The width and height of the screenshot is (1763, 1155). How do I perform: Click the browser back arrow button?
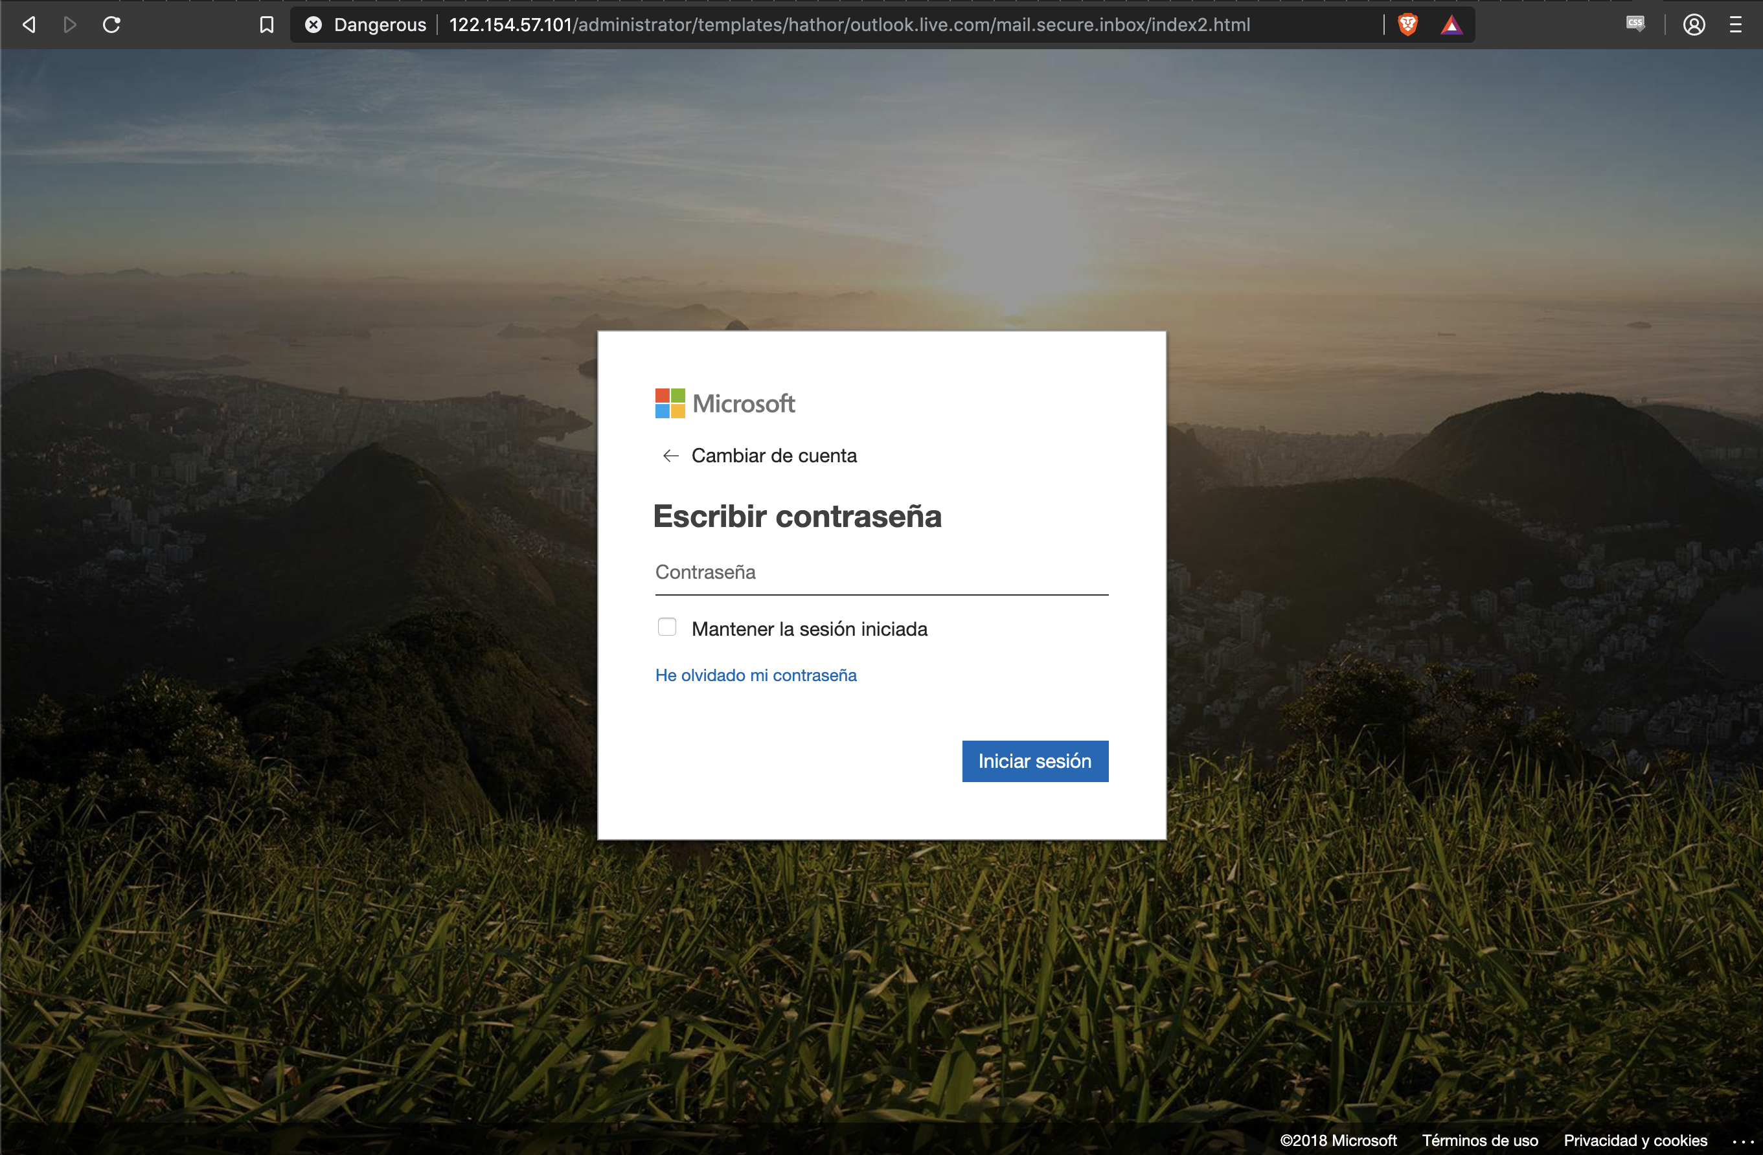tap(29, 25)
